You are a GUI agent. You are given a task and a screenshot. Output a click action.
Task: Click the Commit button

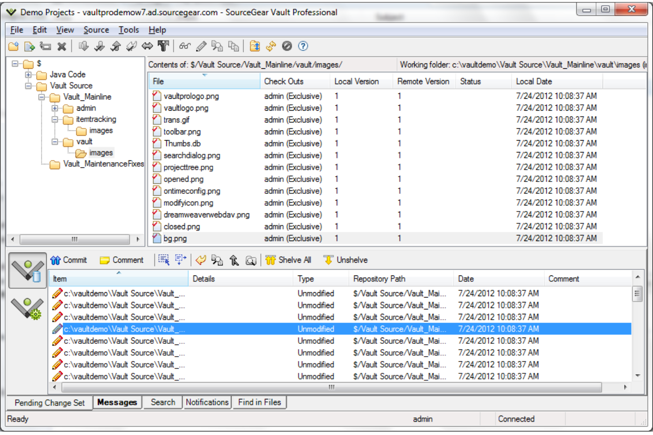click(x=69, y=260)
